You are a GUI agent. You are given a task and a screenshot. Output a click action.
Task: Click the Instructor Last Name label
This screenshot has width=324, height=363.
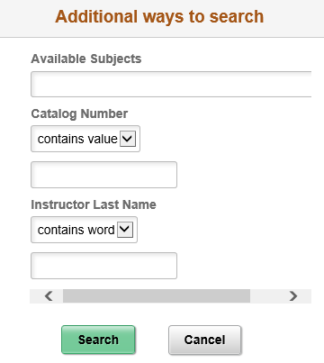pos(94,204)
